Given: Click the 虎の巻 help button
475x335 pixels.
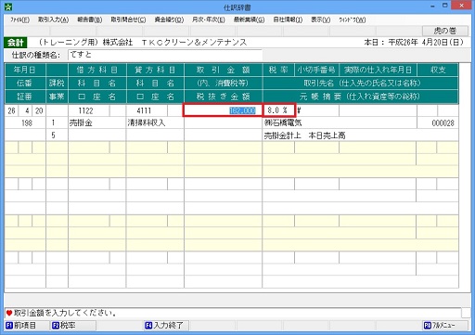Looking at the screenshot, I should click(445, 31).
